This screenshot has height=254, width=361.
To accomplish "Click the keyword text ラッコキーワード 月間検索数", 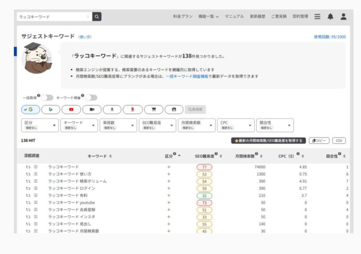I will (x=74, y=231).
